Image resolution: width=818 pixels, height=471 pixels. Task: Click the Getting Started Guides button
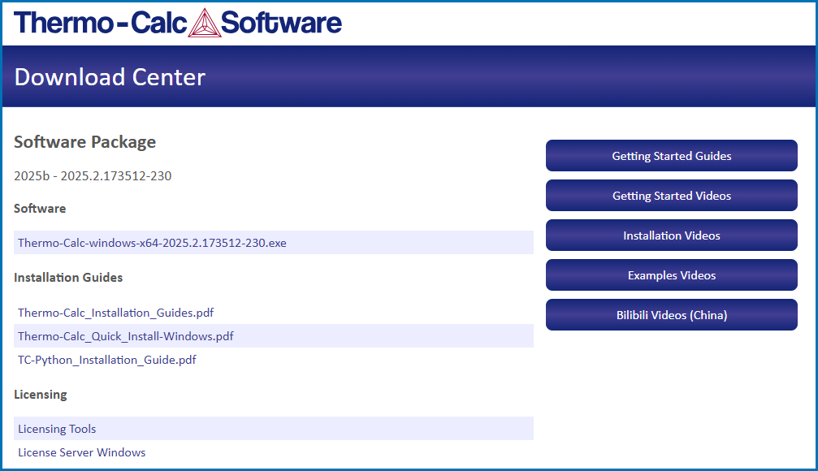pos(672,155)
